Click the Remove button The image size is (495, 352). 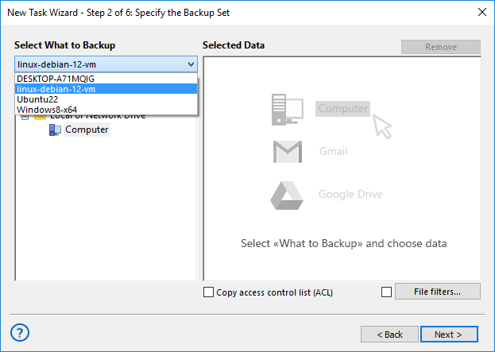tap(440, 47)
